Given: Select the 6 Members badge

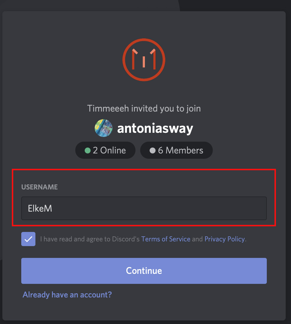Looking at the screenshot, I should pos(176,150).
